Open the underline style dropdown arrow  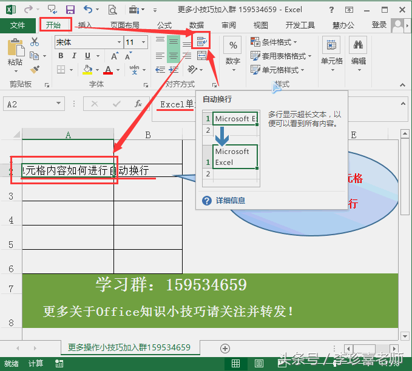[x=98, y=56]
